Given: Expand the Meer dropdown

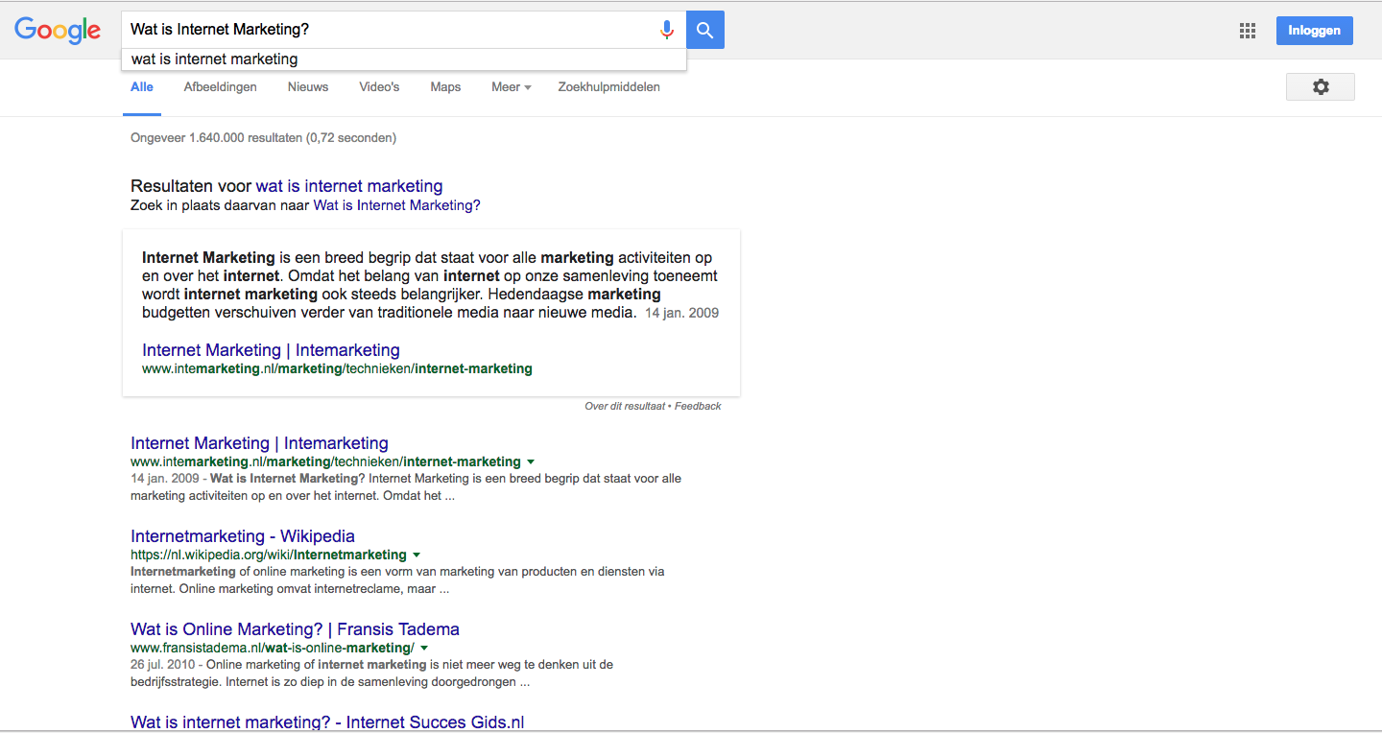Looking at the screenshot, I should 512,87.
